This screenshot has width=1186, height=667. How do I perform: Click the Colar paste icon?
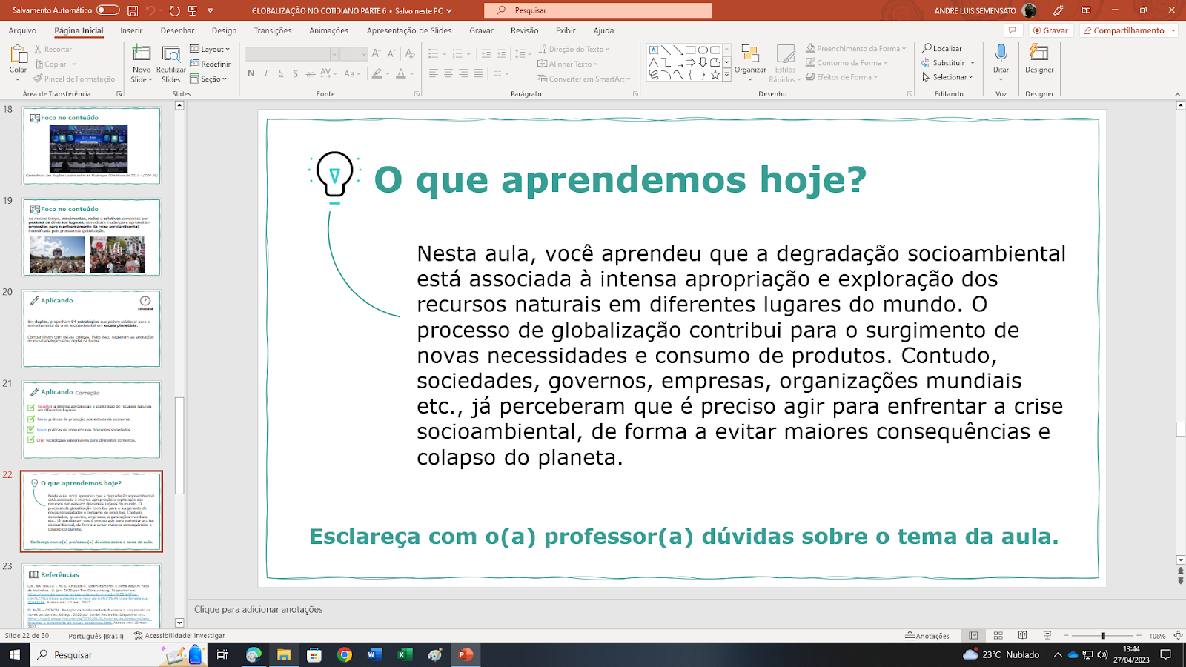pyautogui.click(x=18, y=54)
